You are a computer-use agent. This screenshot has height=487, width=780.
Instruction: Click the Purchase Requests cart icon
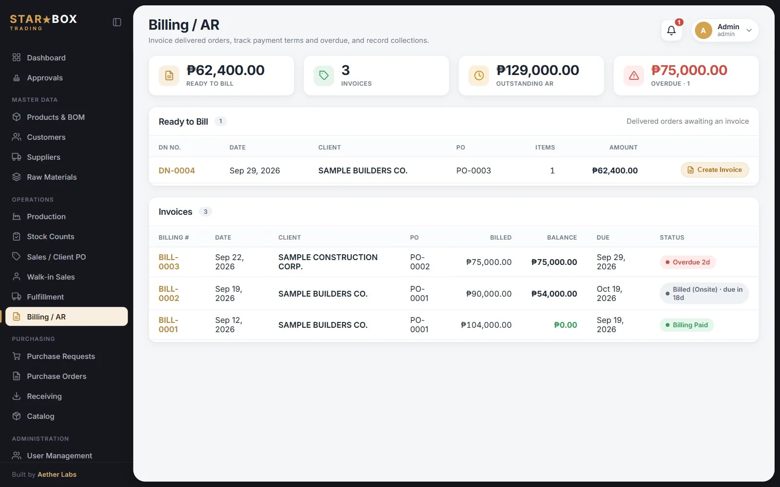click(17, 356)
